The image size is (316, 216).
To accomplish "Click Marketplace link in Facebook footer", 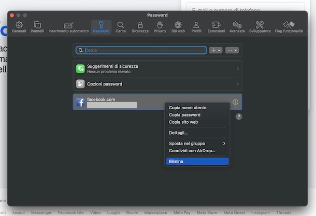I will [x=155, y=212].
